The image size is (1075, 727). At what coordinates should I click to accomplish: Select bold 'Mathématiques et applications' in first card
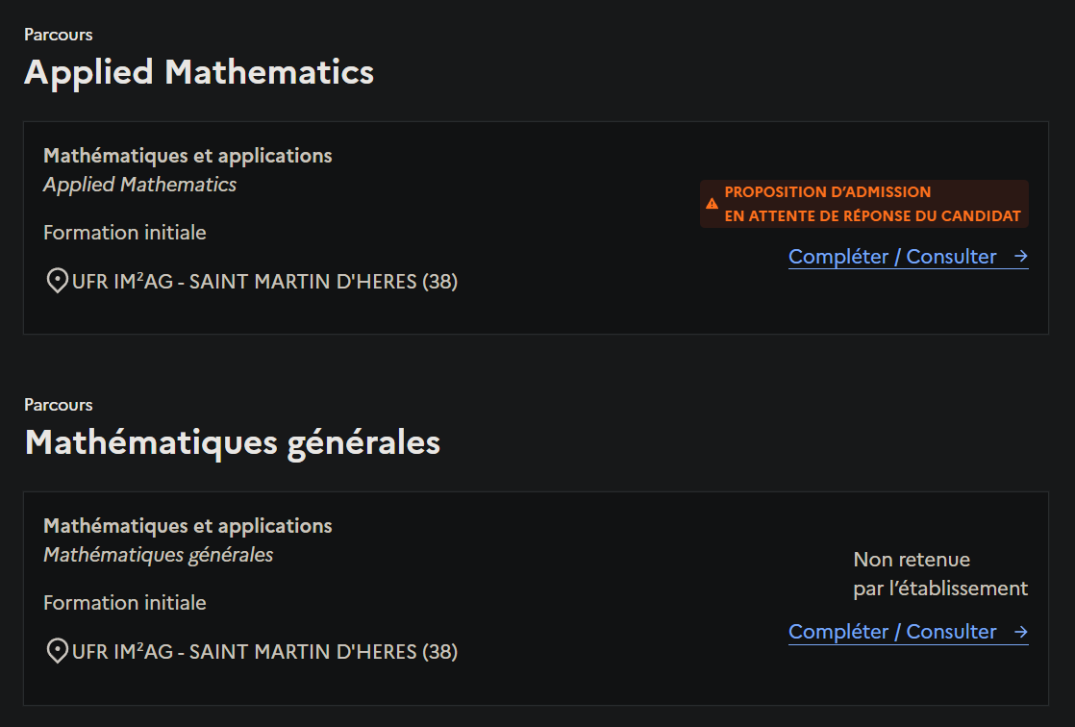click(x=187, y=156)
